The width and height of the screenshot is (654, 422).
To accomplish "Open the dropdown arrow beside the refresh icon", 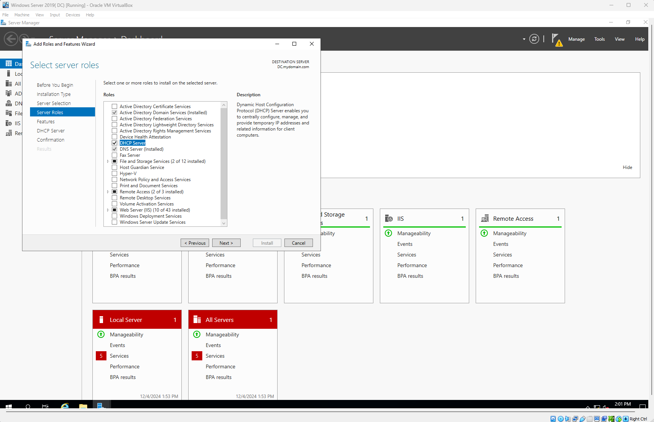I will tap(524, 39).
